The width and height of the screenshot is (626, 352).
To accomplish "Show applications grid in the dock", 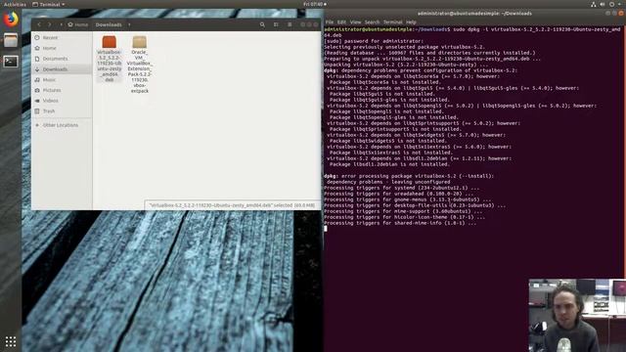I will coord(11,341).
